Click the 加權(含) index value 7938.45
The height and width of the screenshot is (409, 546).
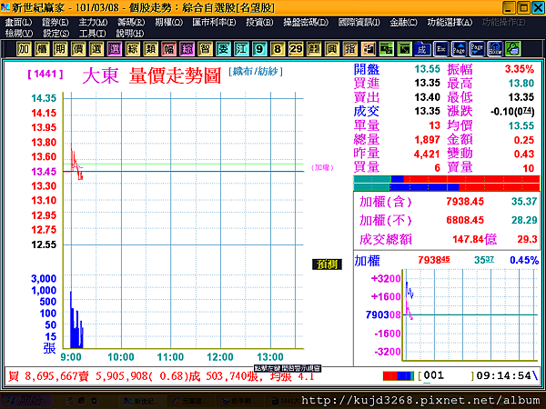(465, 202)
